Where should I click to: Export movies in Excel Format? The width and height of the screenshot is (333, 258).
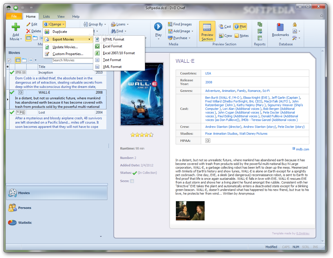point(119,46)
